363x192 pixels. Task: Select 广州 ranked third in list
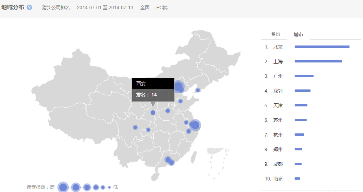coord(278,76)
